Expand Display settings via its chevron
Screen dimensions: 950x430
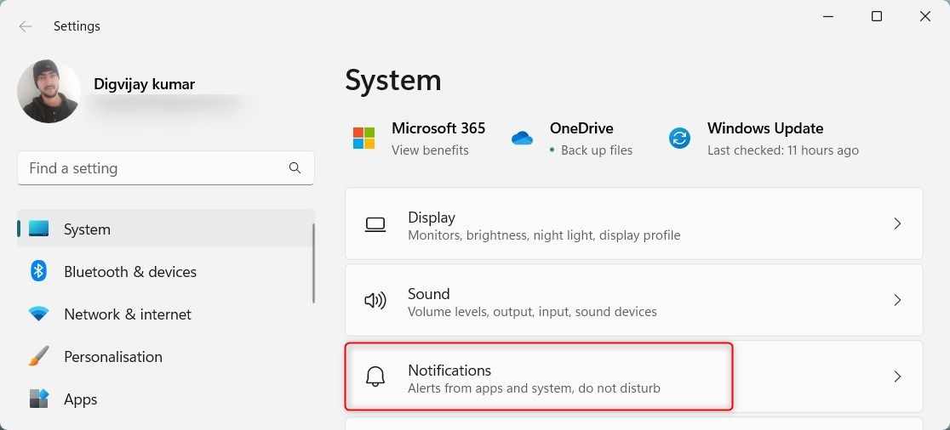click(897, 224)
